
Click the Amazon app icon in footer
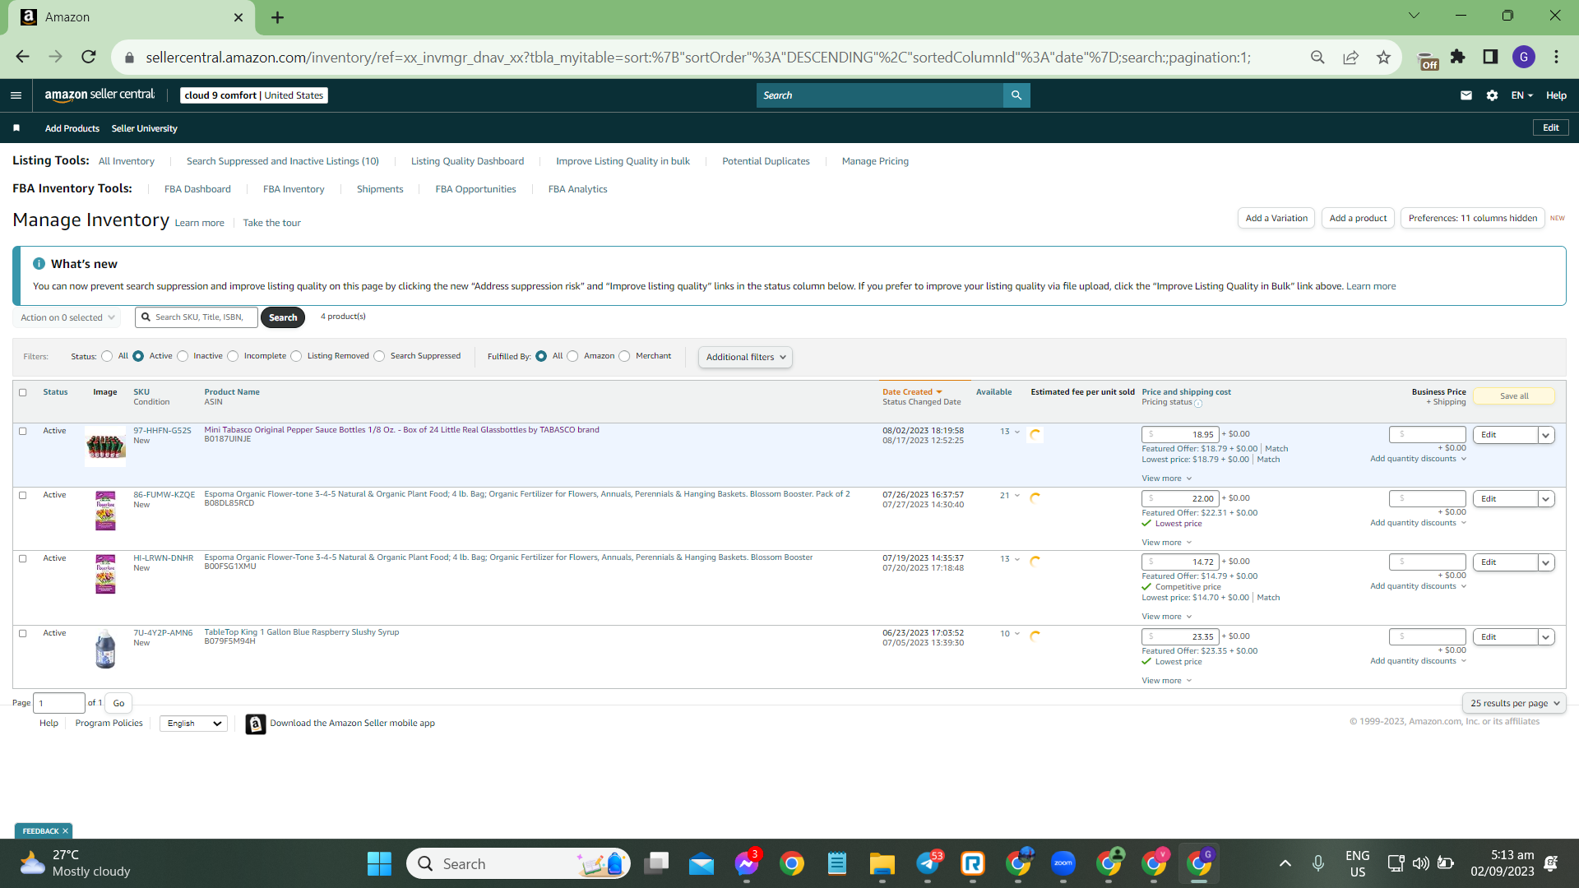point(256,724)
